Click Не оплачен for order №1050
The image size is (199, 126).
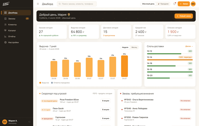pyautogui.click(x=185, y=118)
